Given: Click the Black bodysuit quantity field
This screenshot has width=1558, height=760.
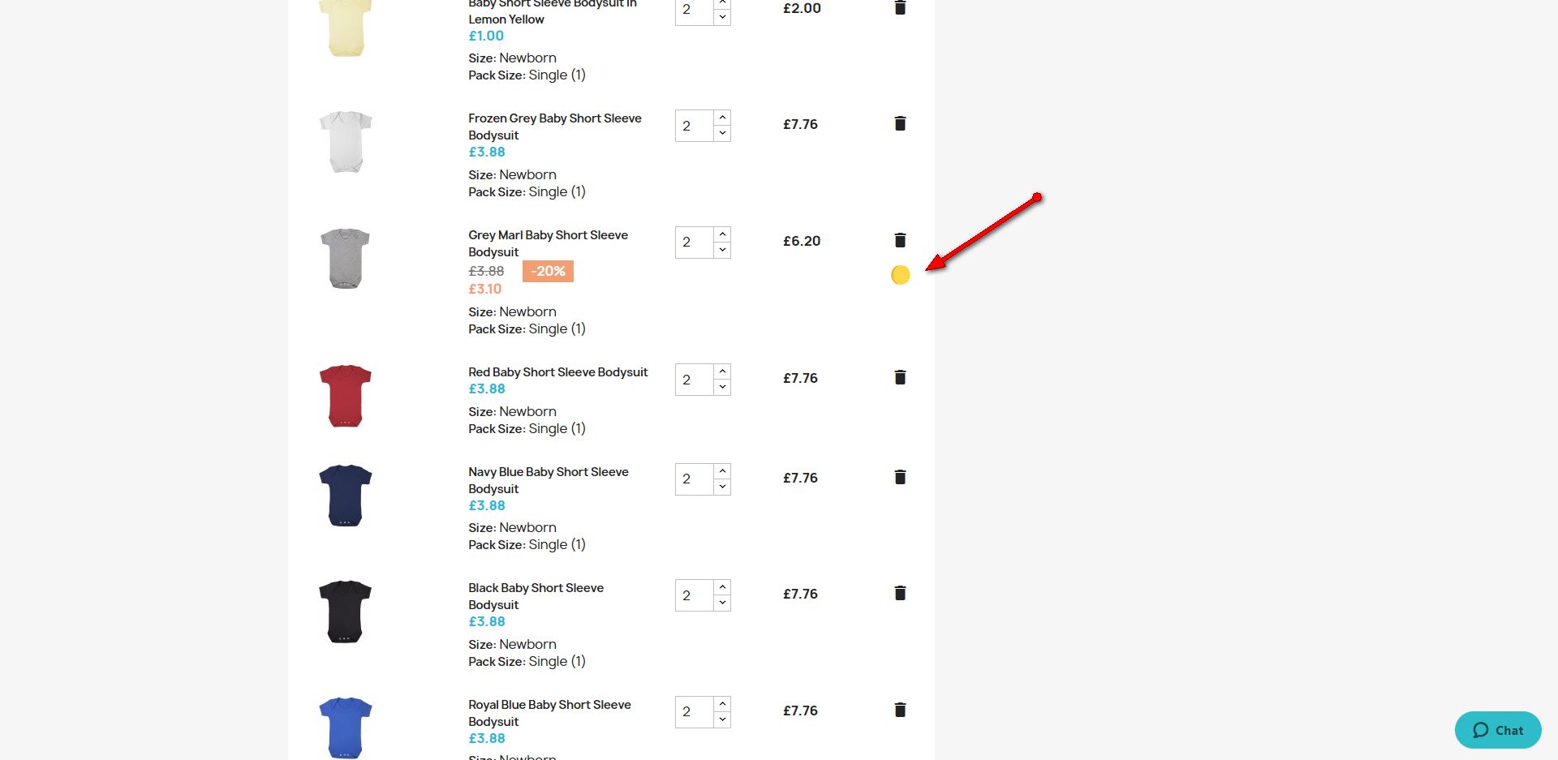Looking at the screenshot, I should click(693, 595).
